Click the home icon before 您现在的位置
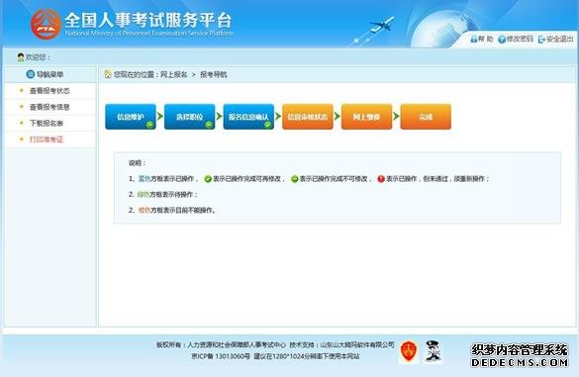 coord(108,74)
